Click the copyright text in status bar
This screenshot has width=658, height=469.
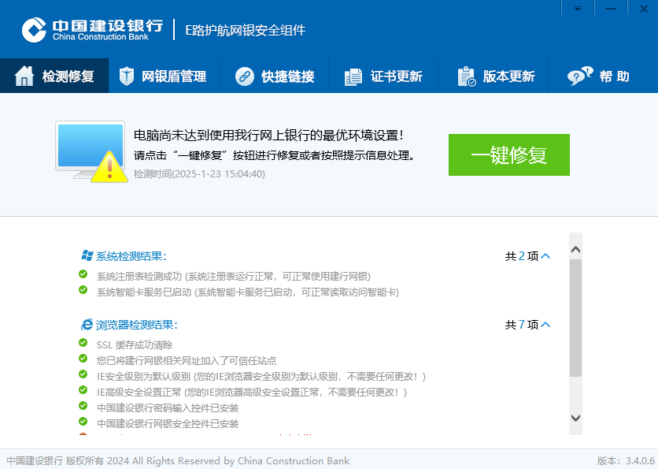click(x=178, y=460)
